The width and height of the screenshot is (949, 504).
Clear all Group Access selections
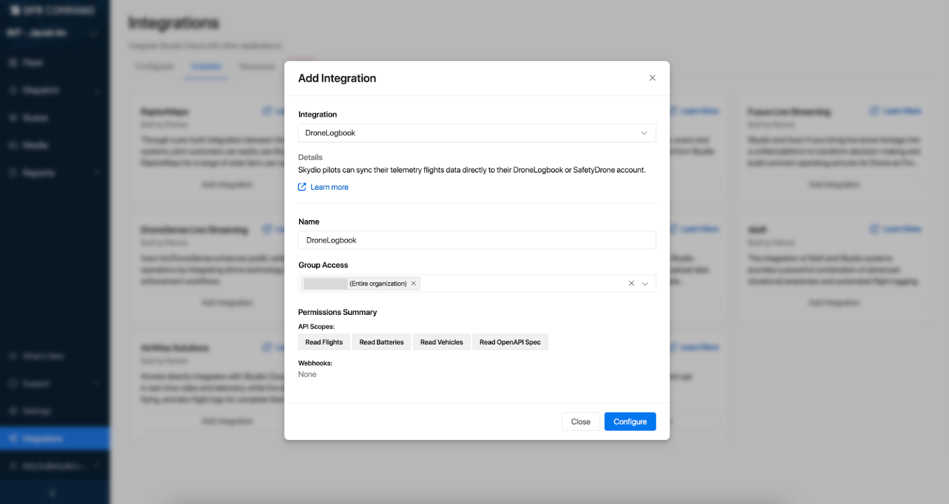(x=631, y=283)
